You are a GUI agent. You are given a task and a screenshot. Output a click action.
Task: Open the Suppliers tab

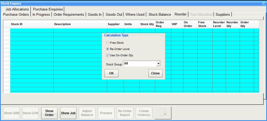tap(223, 14)
